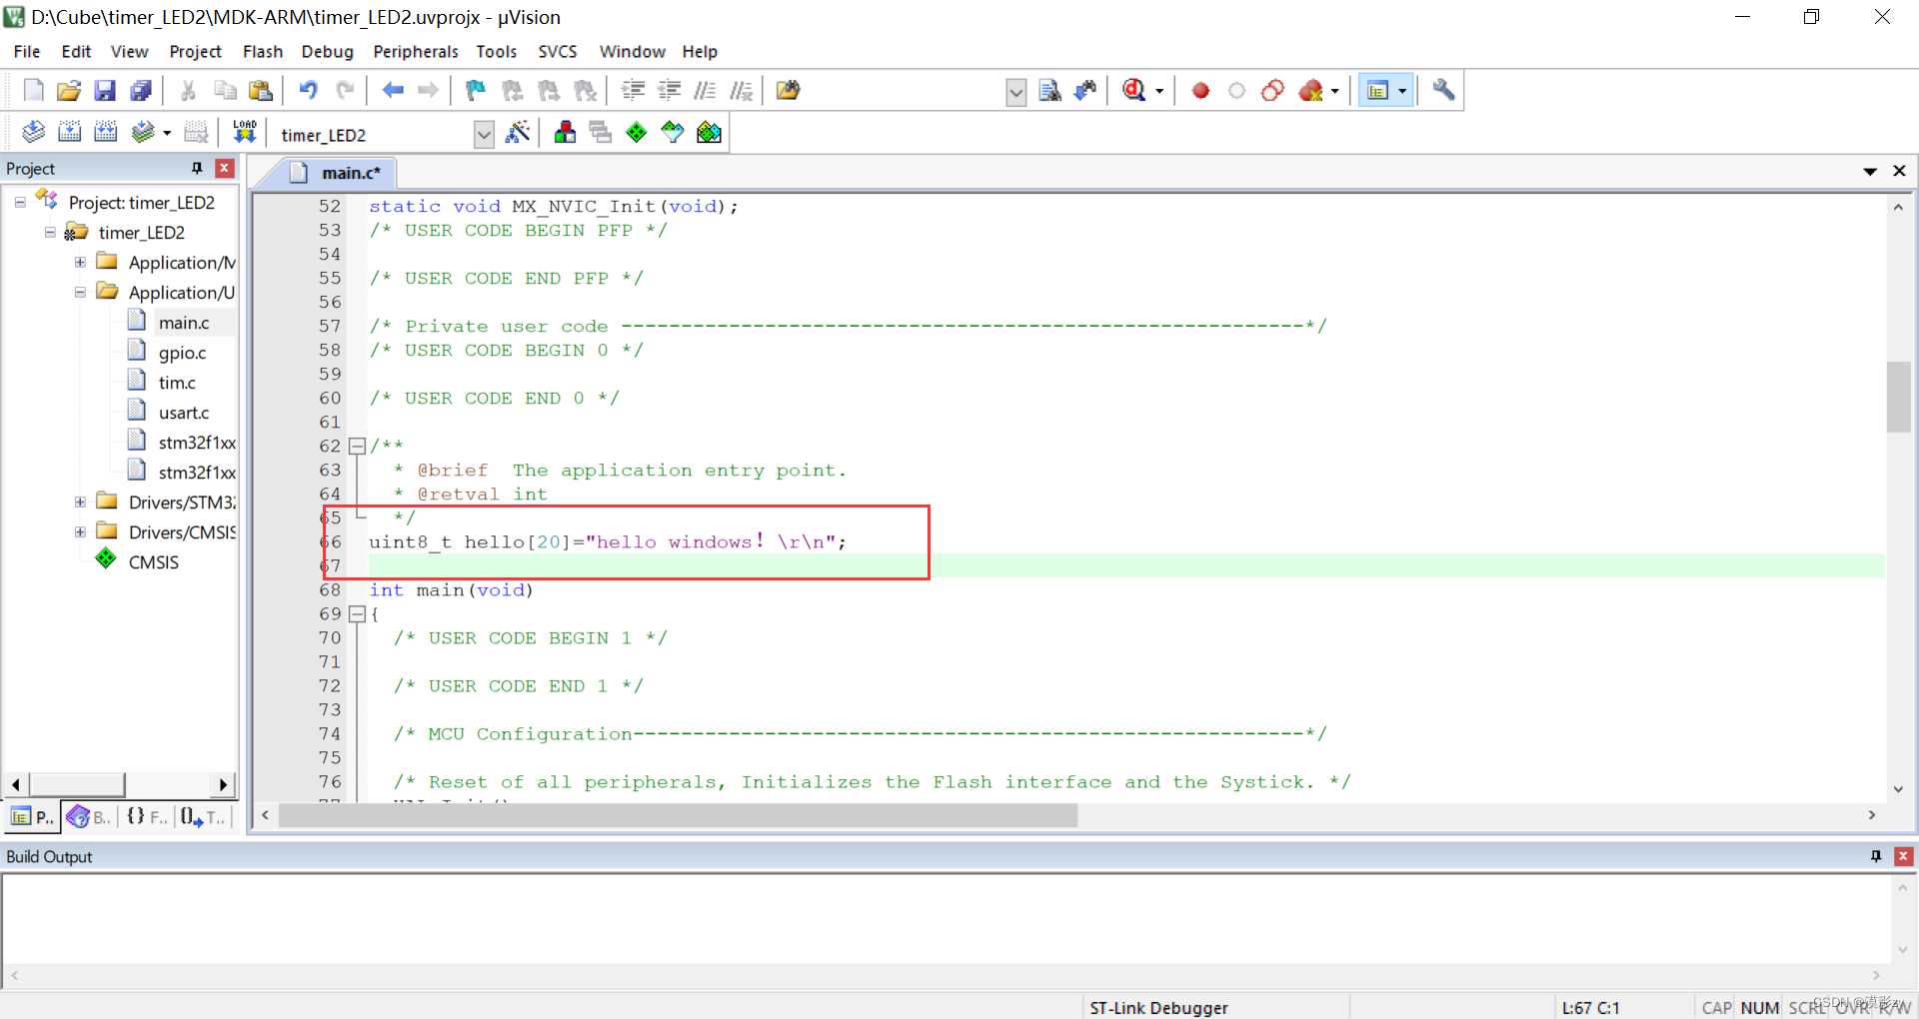Open the SVCS menu
This screenshot has height=1019, width=1919.
[558, 51]
